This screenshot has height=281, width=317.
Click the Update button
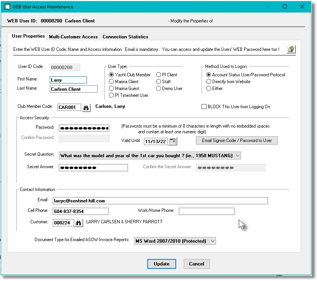161,264
